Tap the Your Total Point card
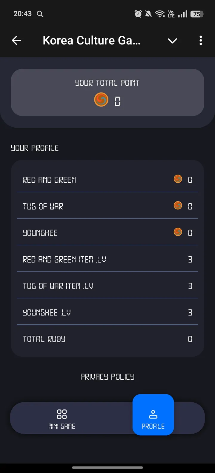This screenshot has width=215, height=473. (x=107, y=92)
